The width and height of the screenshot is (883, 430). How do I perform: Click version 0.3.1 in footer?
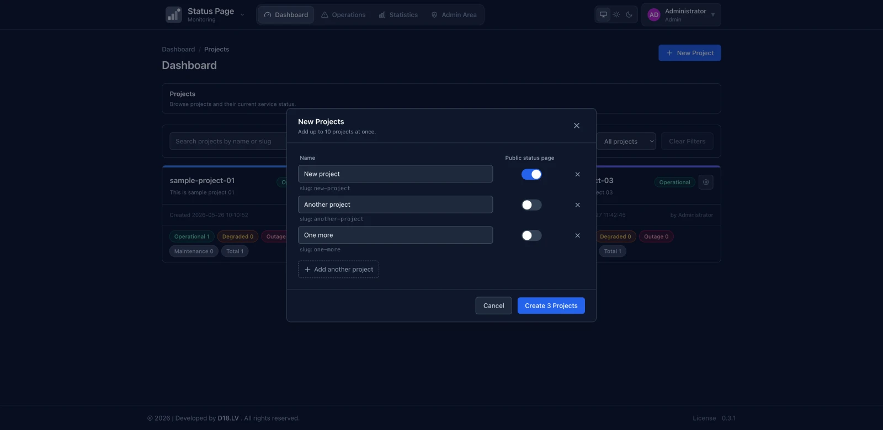coord(728,418)
